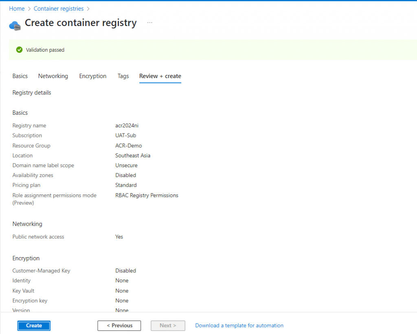This screenshot has width=417, height=334.
Task: Click the Previous button
Action: (119, 325)
